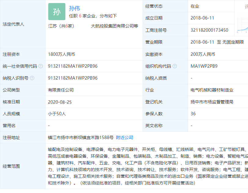The width and height of the screenshot is (248, 193).
Task: Click the 在业 business status value
Action: pyautogui.click(x=195, y=6)
